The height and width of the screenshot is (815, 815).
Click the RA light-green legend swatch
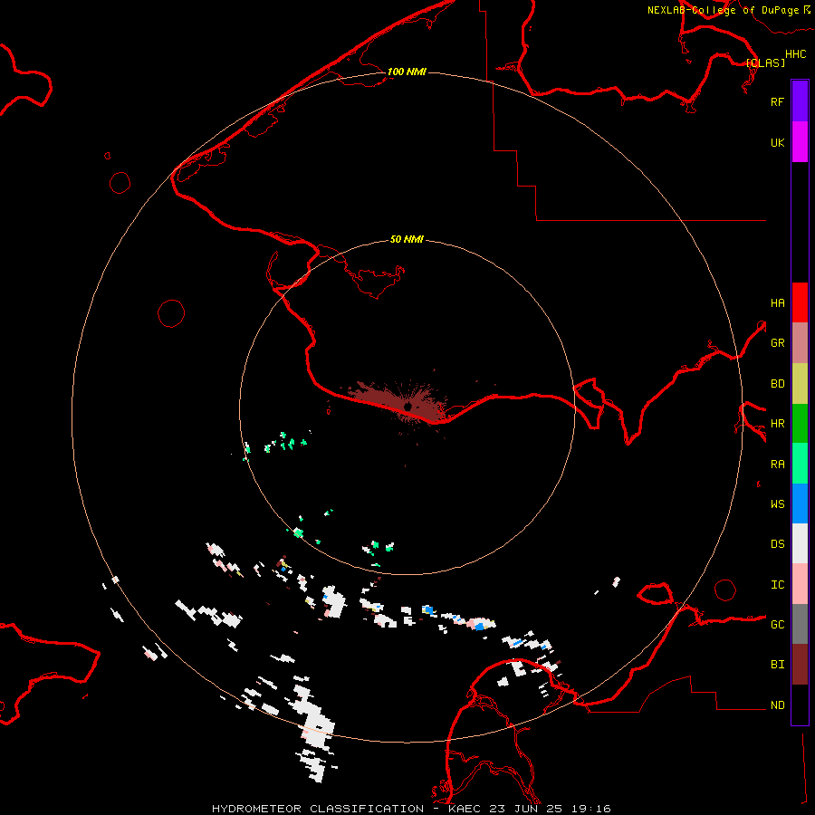(x=800, y=464)
